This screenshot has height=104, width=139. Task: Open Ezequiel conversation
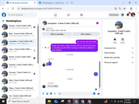pos(19,66)
